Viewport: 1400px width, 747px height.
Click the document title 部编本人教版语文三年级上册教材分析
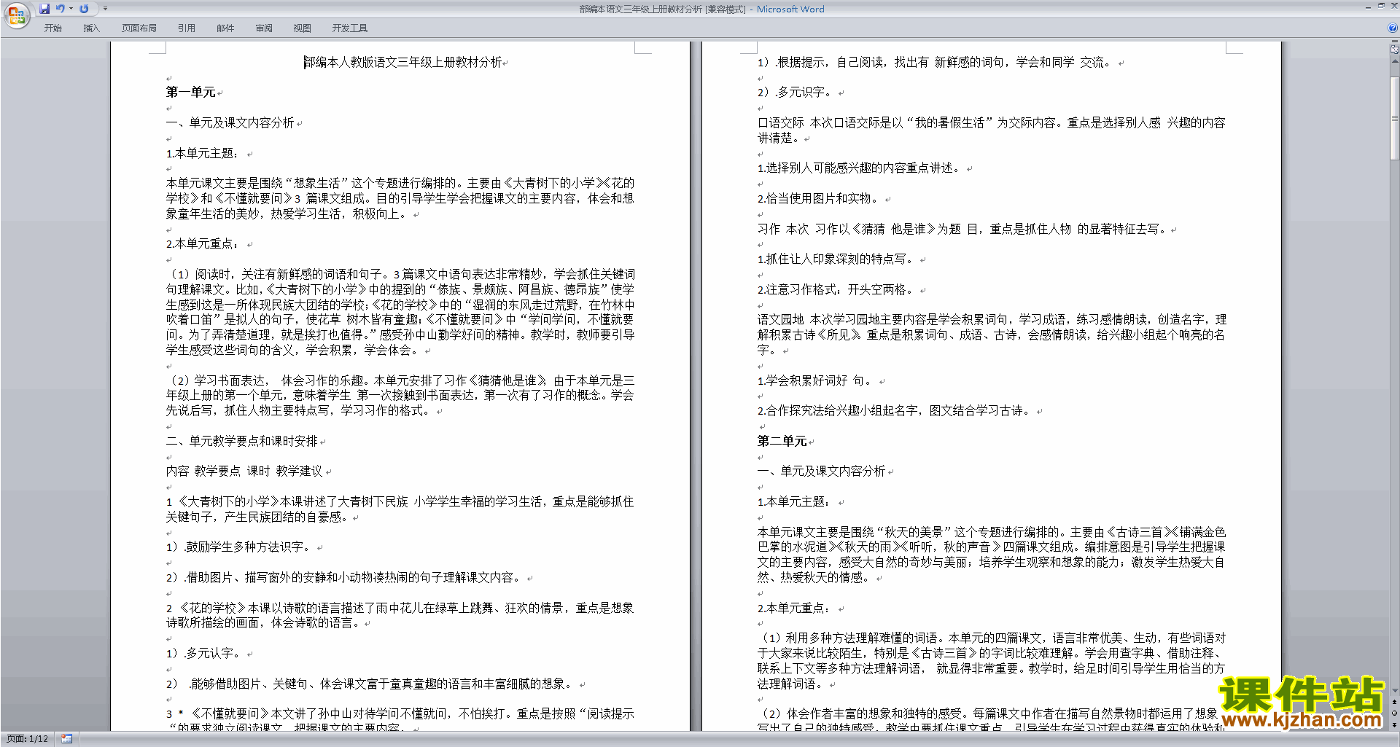(x=403, y=63)
